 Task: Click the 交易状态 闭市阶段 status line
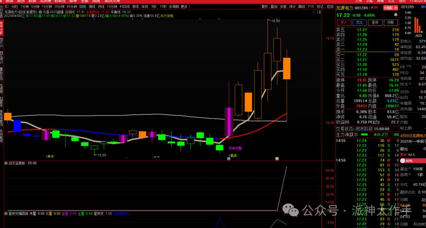[x=363, y=129]
